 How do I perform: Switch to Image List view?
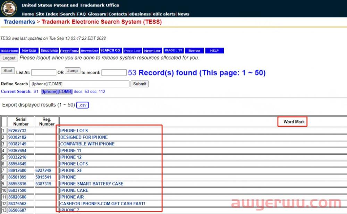click(173, 50)
